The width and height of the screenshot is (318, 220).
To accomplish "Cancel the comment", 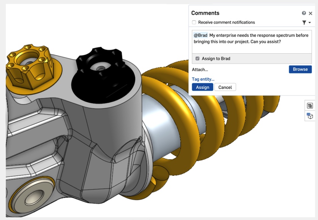I will (x=225, y=87).
